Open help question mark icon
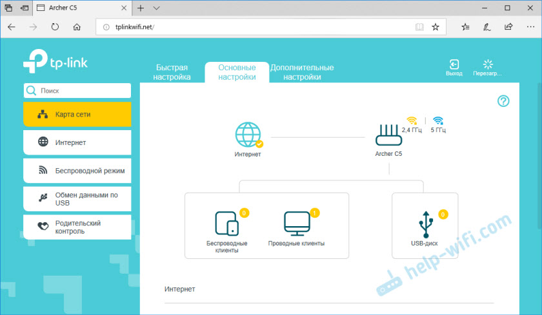The height and width of the screenshot is (315, 542). [503, 101]
